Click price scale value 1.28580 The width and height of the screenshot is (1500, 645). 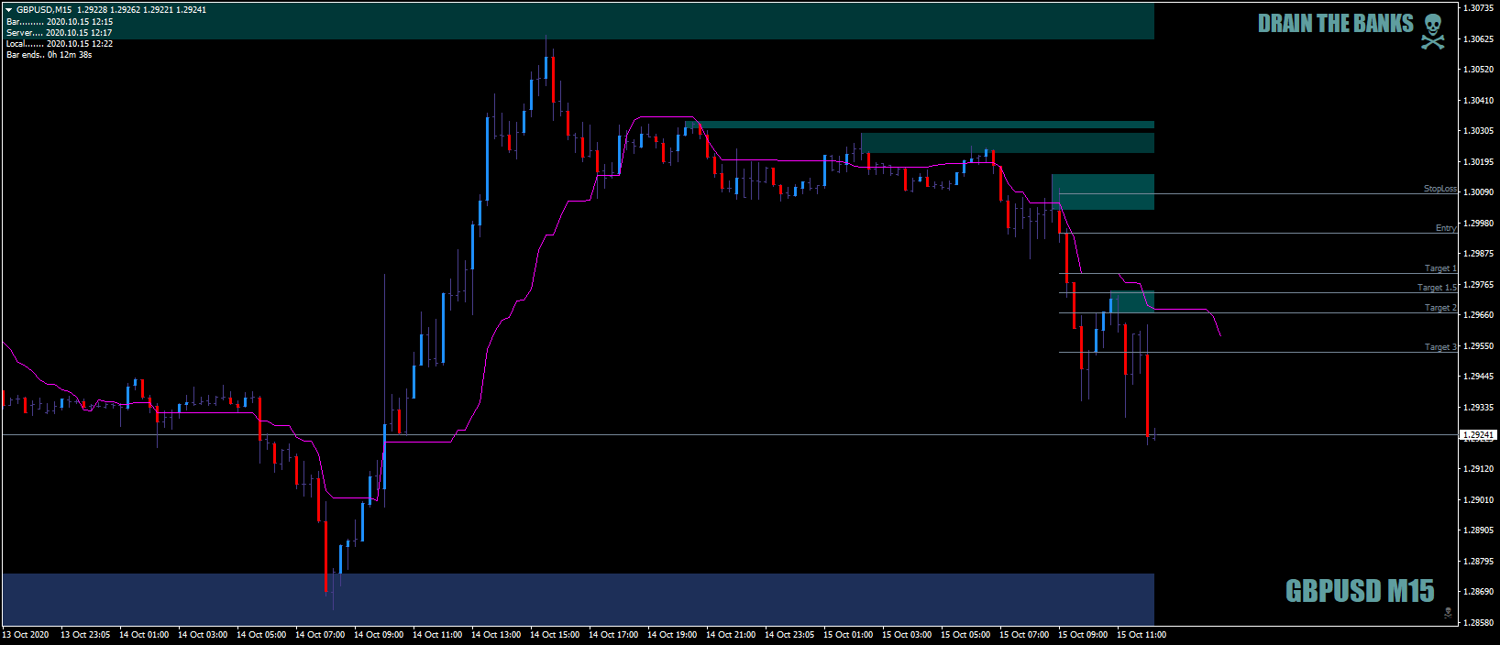tap(1478, 622)
